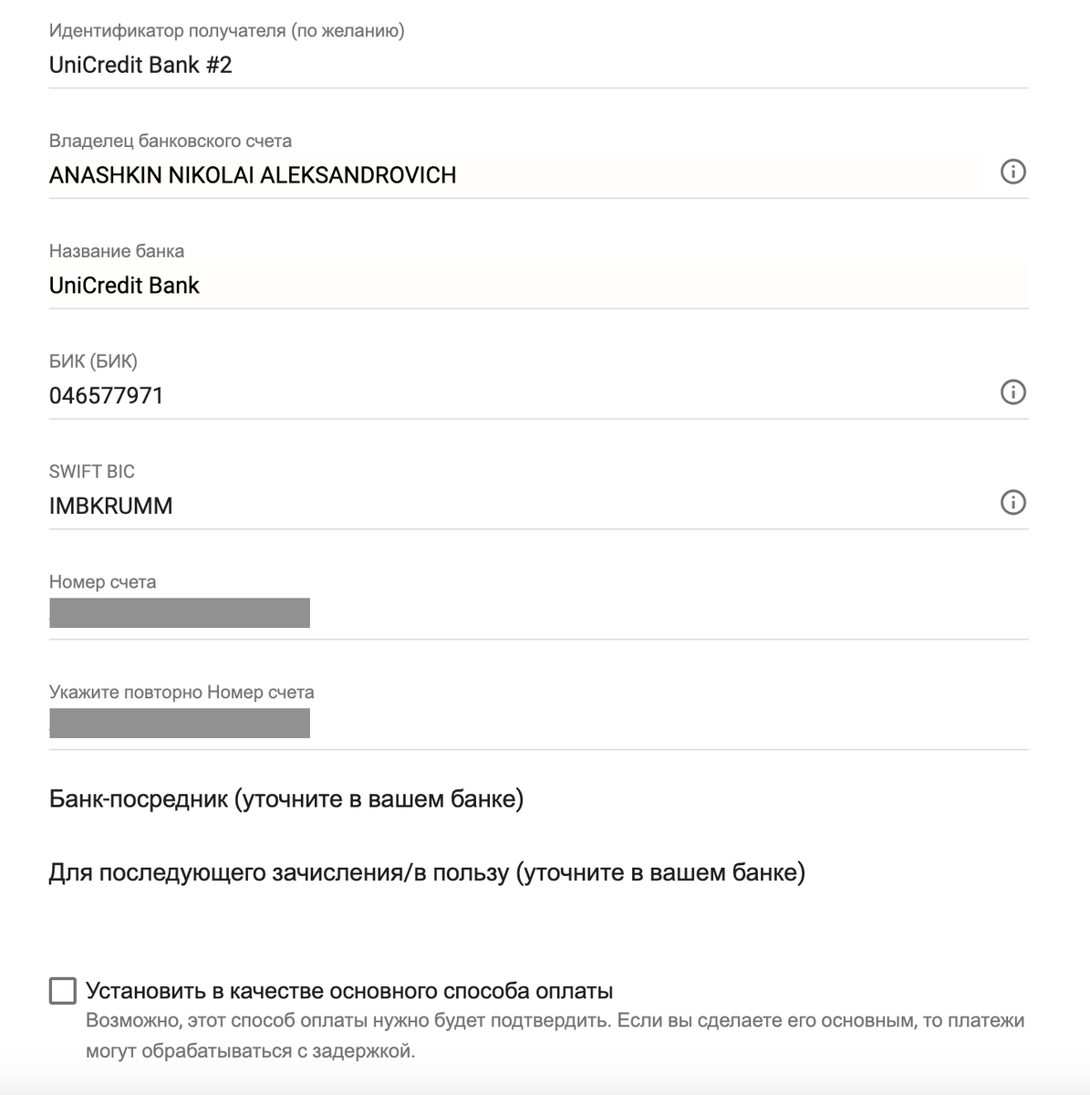Click the primary payment method hint text
The width and height of the screenshot is (1090, 1095).
555,1036
